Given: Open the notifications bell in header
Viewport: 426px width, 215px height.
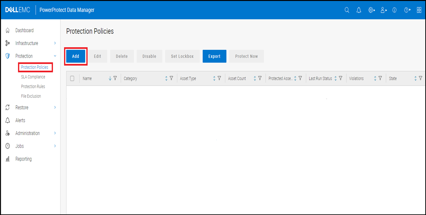Looking at the screenshot, I should pos(359,10).
